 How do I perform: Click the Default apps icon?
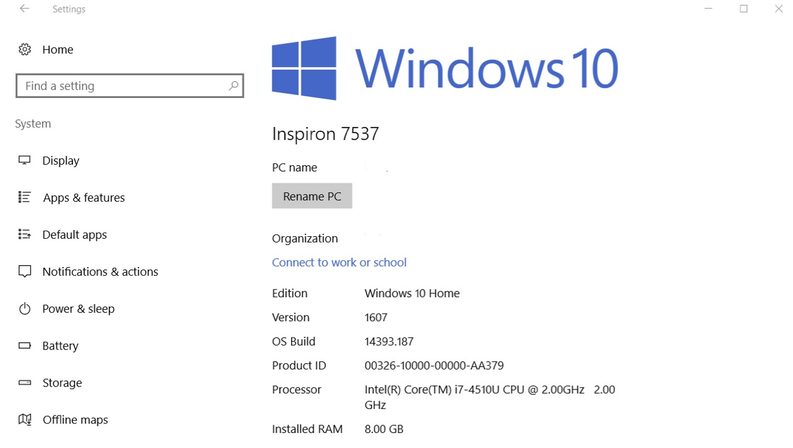tap(25, 234)
